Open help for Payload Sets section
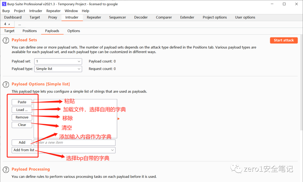 (x=6, y=41)
